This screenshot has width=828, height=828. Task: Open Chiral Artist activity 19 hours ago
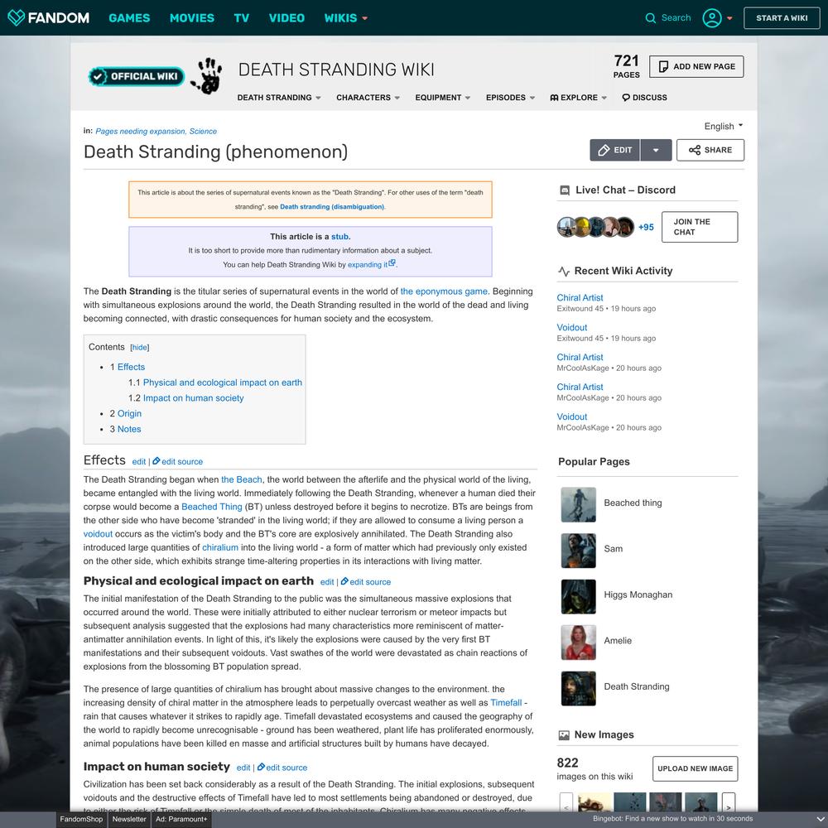tap(580, 298)
